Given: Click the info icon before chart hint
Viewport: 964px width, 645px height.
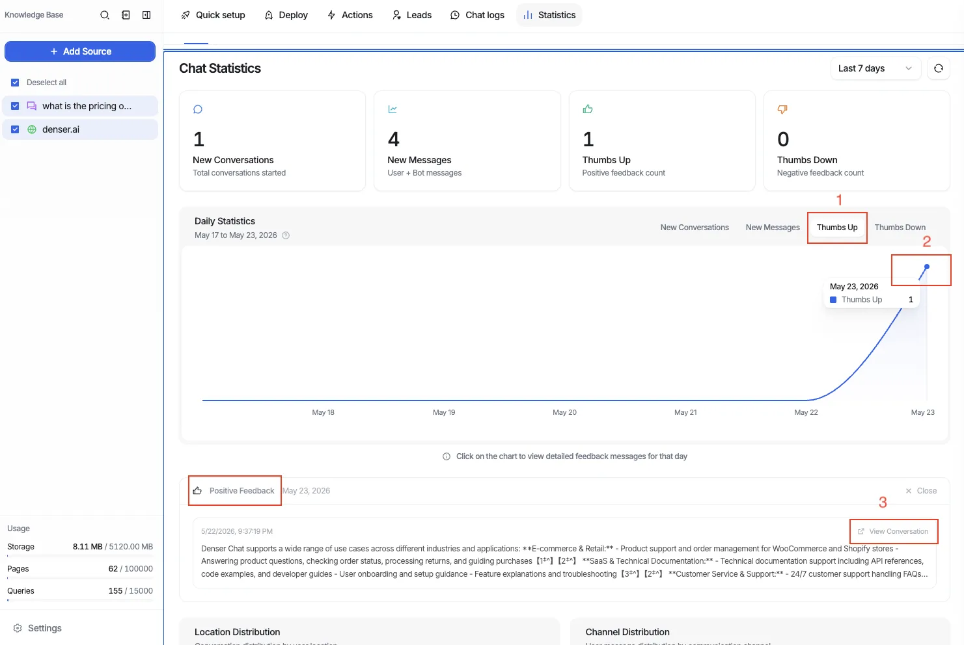Looking at the screenshot, I should point(447,456).
